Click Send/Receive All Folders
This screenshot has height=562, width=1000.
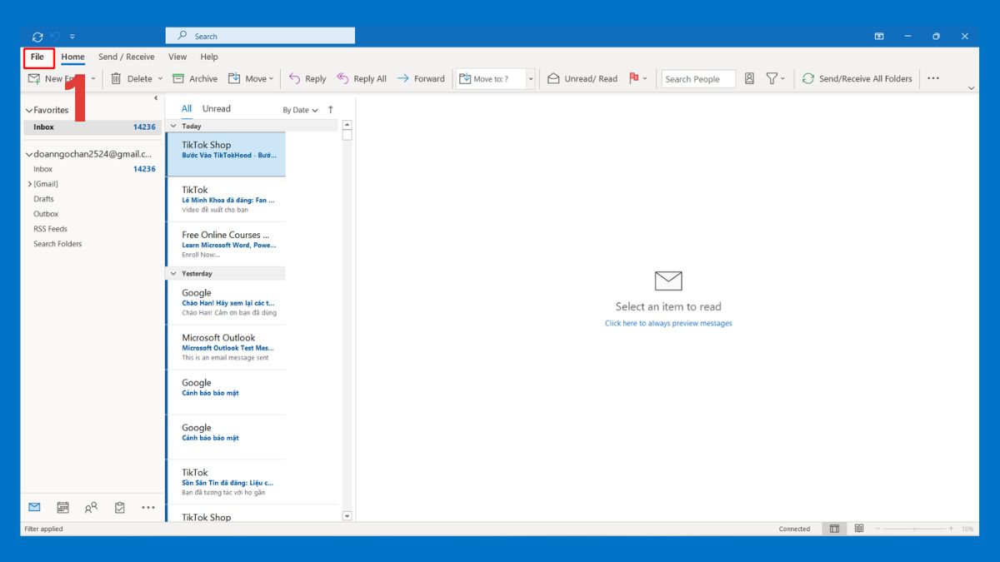[857, 78]
